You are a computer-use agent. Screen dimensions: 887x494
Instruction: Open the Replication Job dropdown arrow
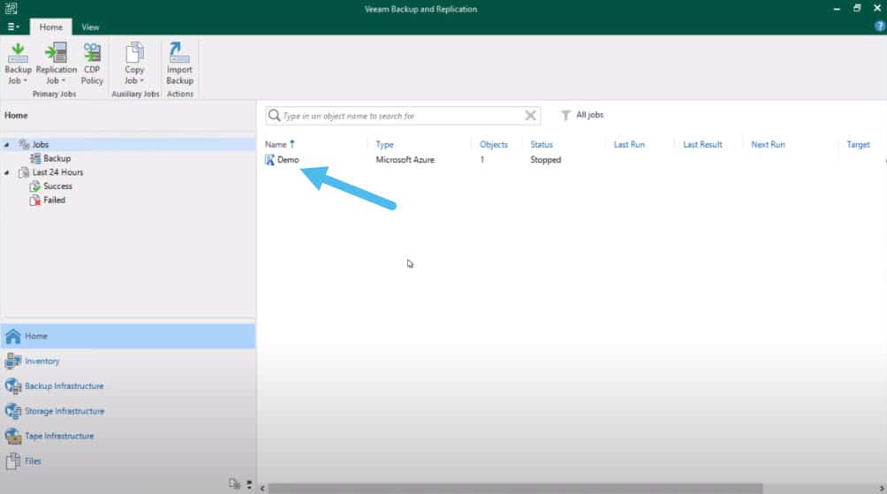click(x=64, y=81)
